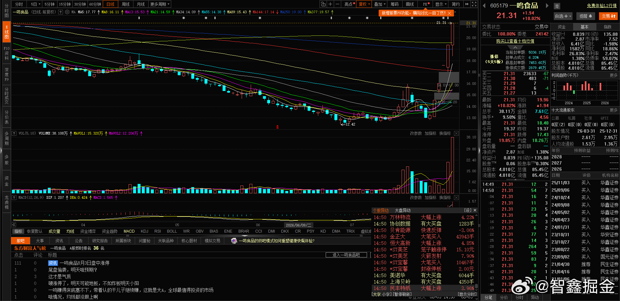Expand 更多 in 利润趋势 section
This screenshot has width=620, height=301.
pyautogui.click(x=614, y=75)
